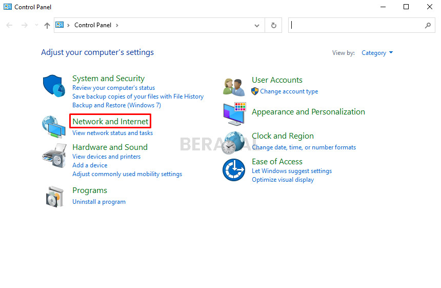Select Change account type link

[x=289, y=91]
